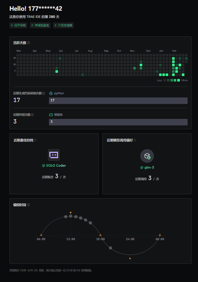Screen dimensions: 198x282
Task: Click the 智能体 agent icon
Action: (51, 115)
